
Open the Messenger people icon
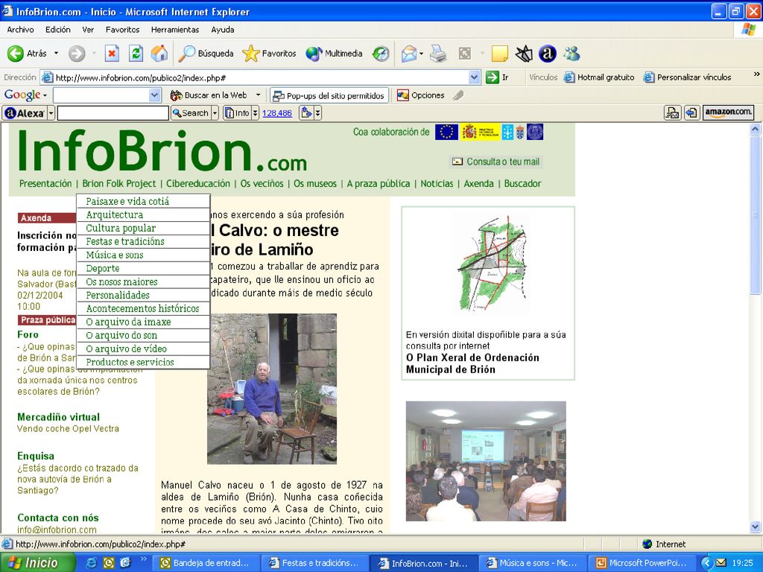point(572,54)
